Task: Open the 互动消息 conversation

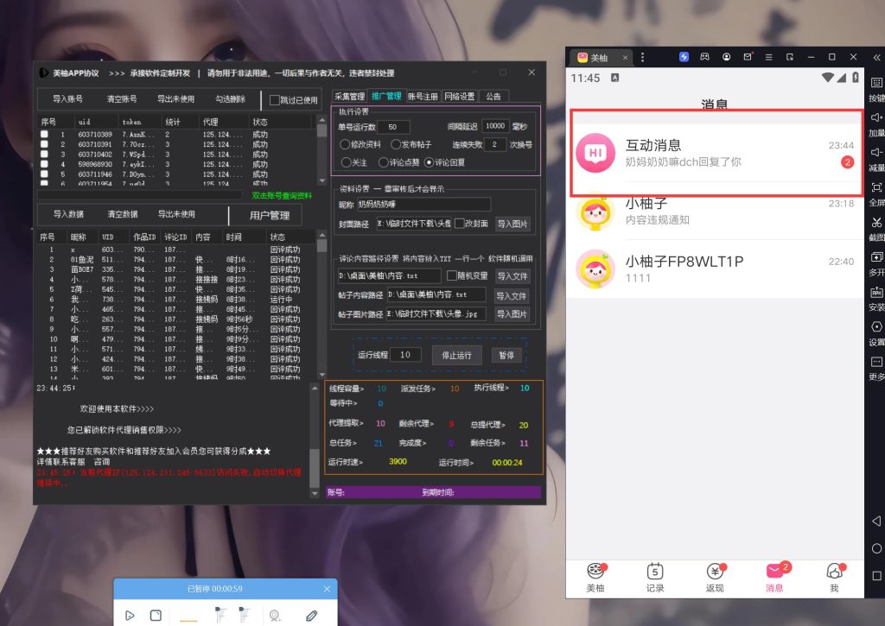Action: click(715, 153)
